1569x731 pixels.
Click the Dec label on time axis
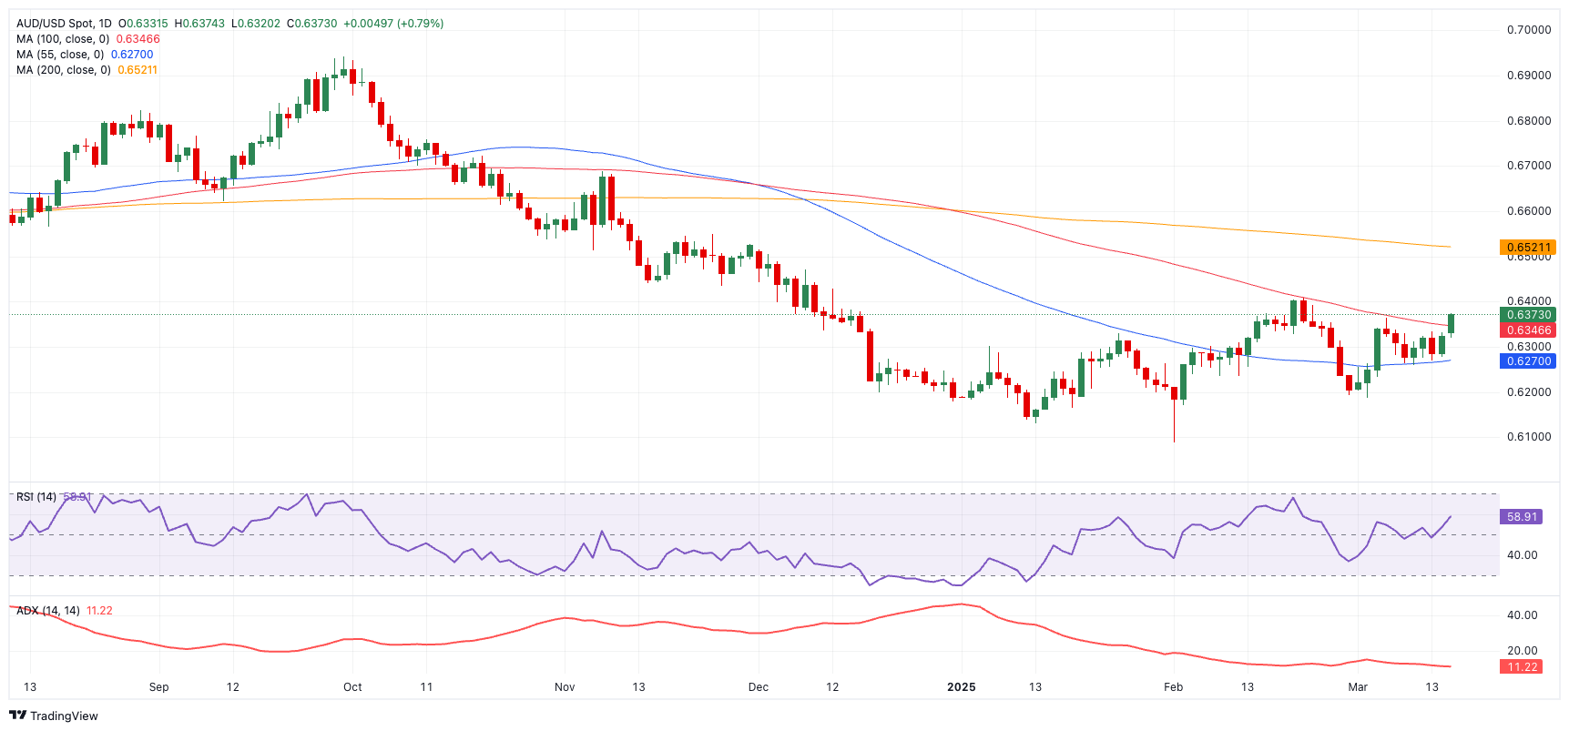(x=758, y=687)
